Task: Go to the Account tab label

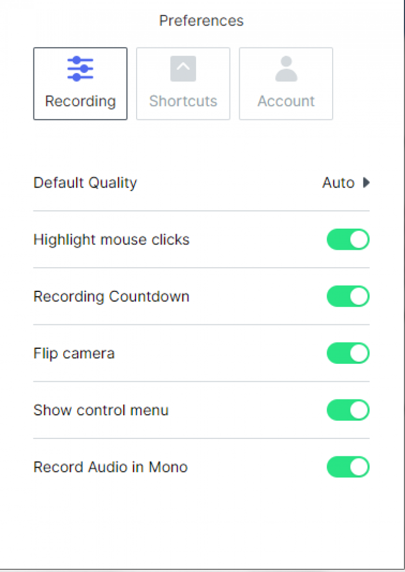Action: click(x=286, y=101)
